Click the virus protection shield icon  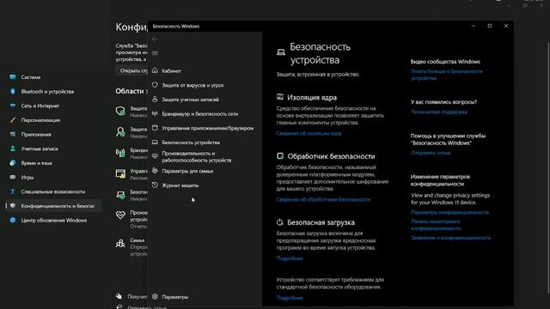(155, 85)
